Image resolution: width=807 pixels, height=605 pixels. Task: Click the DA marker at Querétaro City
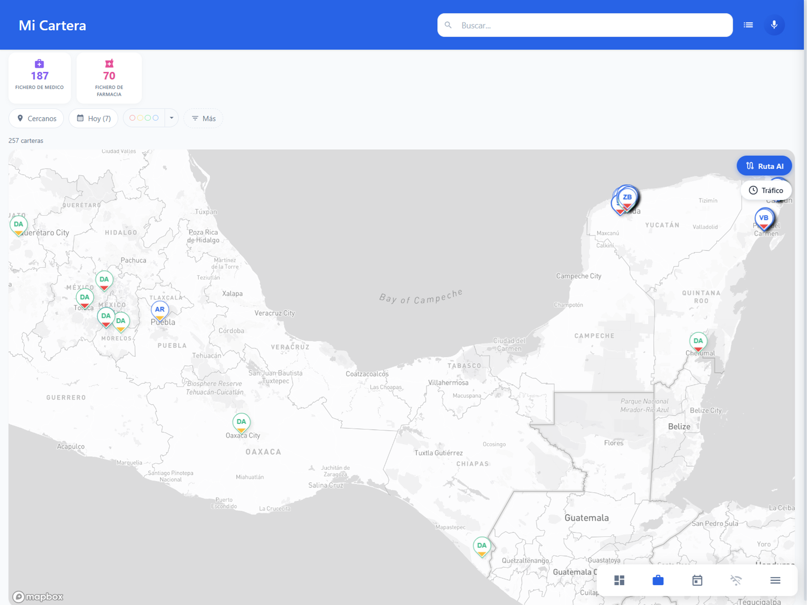coord(19,226)
